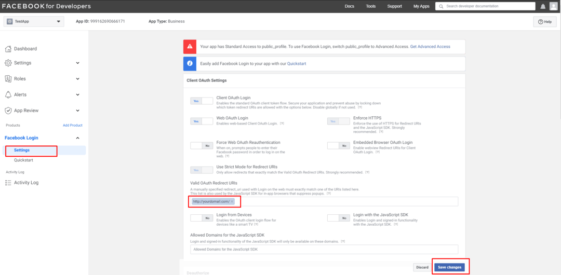
Task: Click the App ID number 999162690666171
Action: 107,21
